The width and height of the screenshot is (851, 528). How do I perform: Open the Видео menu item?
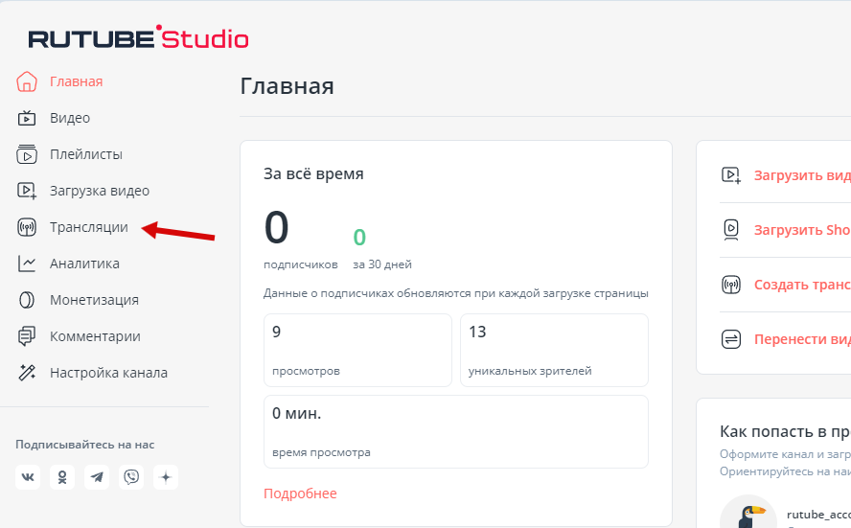70,118
